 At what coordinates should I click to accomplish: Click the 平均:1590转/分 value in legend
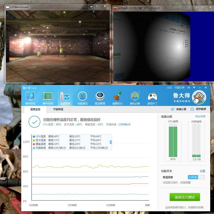pyautogui.click(x=99, y=148)
